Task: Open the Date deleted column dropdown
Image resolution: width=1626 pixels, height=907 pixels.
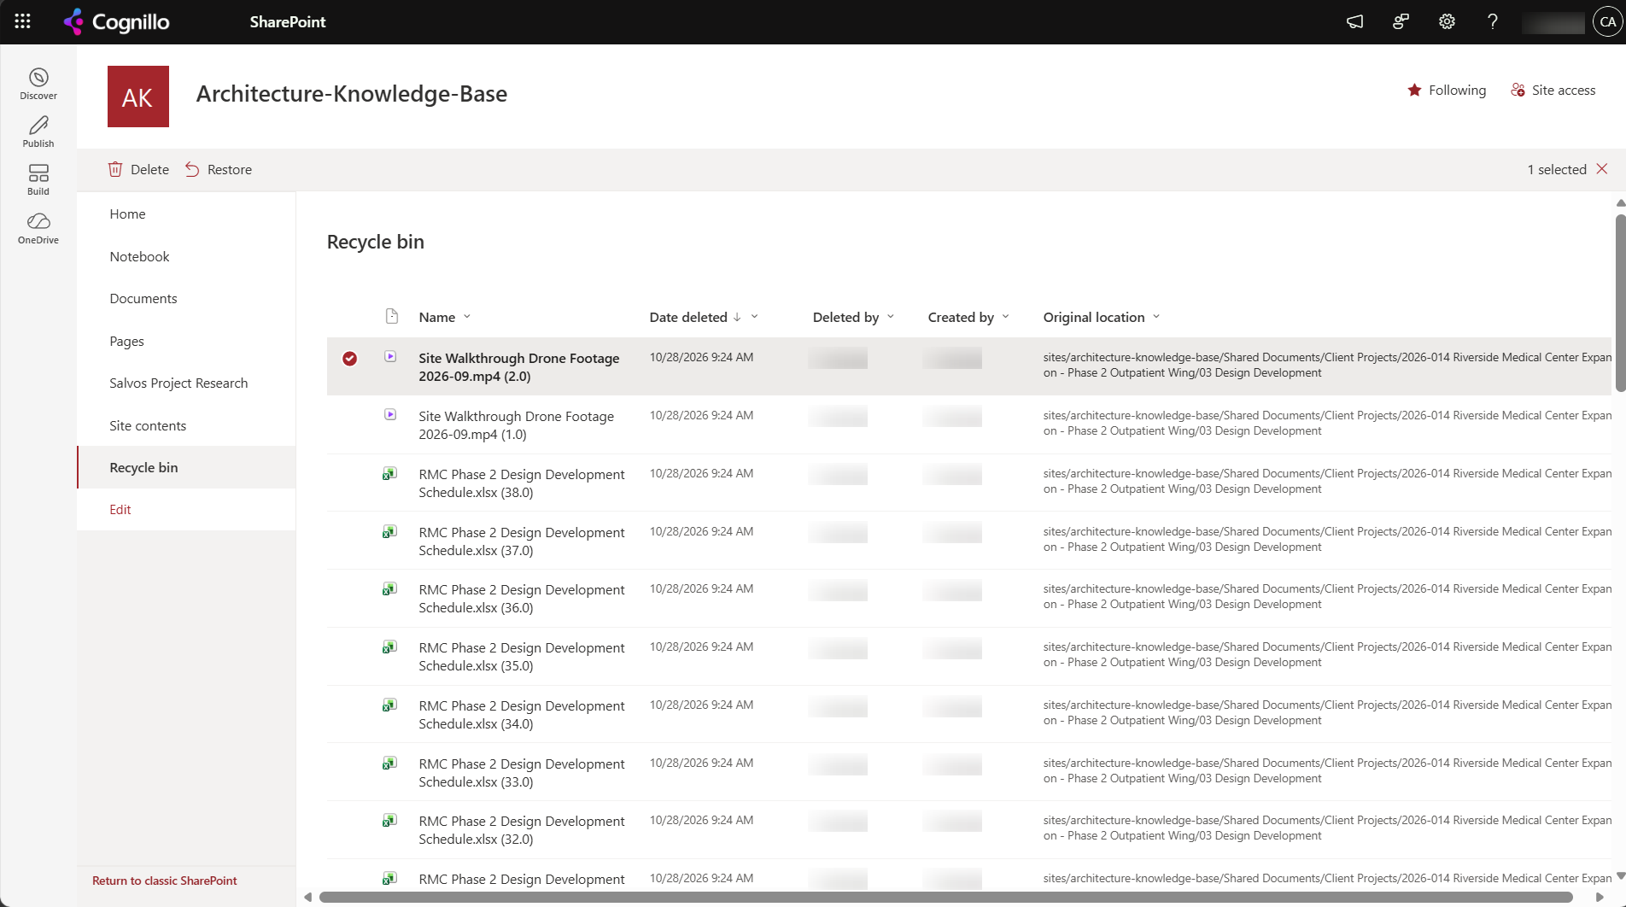Action: tap(755, 317)
